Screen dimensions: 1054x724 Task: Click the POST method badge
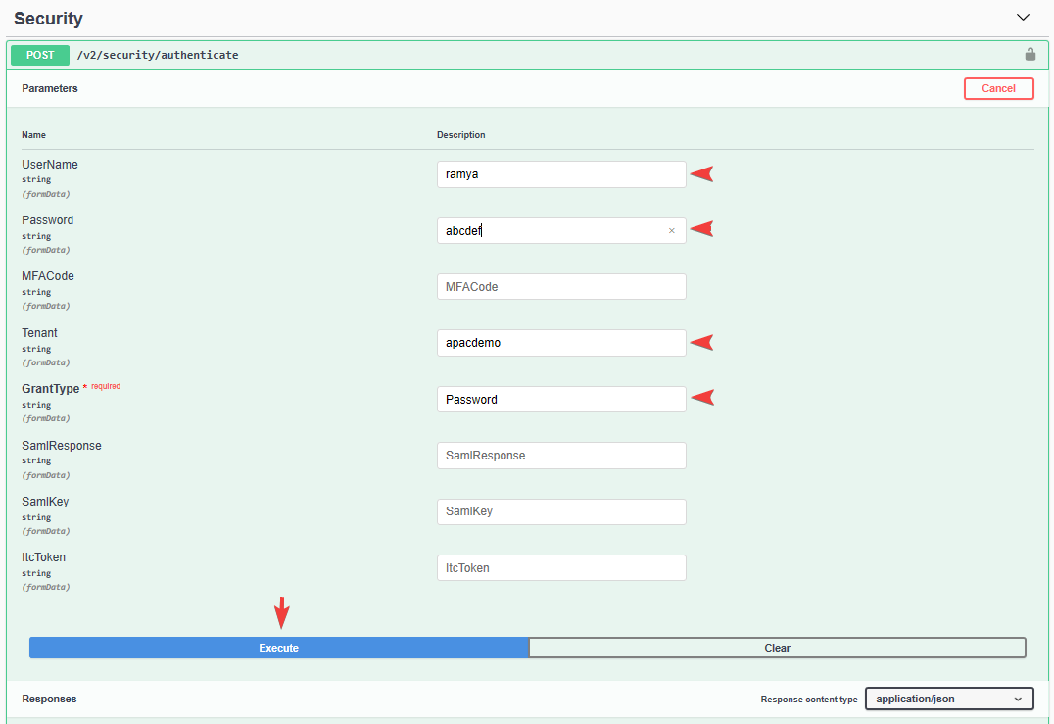tap(39, 55)
